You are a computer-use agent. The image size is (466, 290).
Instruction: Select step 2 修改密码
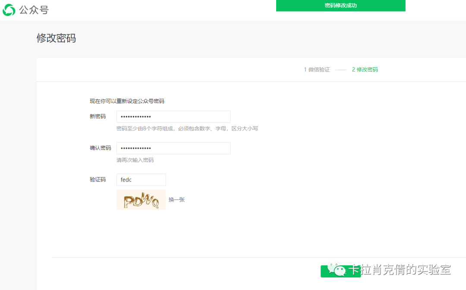(365, 69)
